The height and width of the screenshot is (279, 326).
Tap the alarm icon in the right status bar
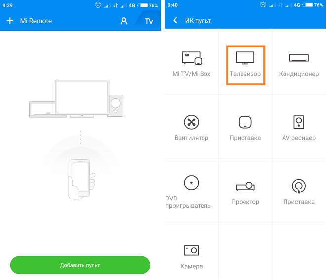tap(263, 5)
